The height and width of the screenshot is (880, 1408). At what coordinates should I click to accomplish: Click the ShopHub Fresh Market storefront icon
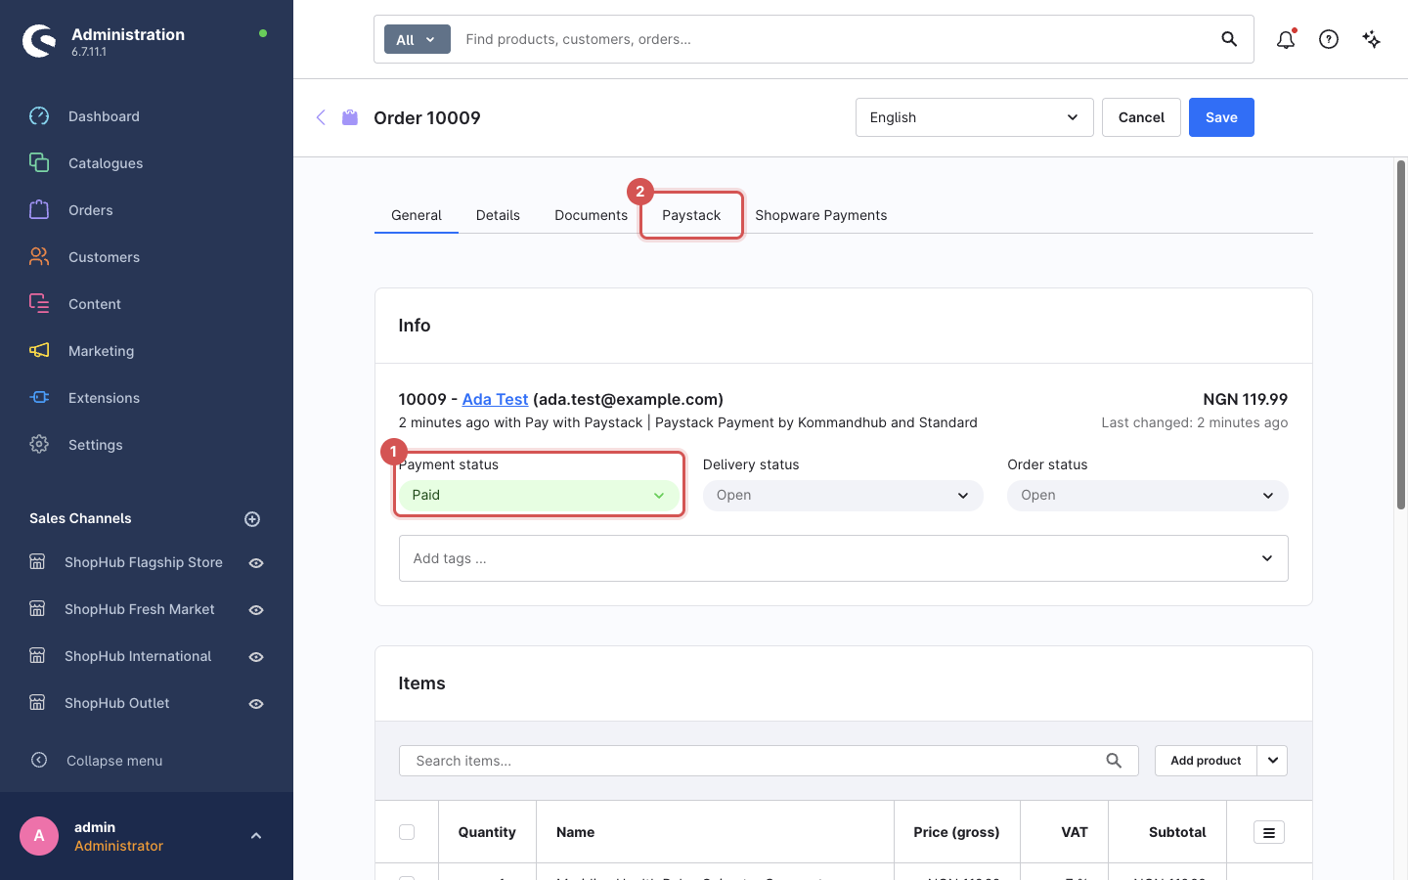coord(37,609)
